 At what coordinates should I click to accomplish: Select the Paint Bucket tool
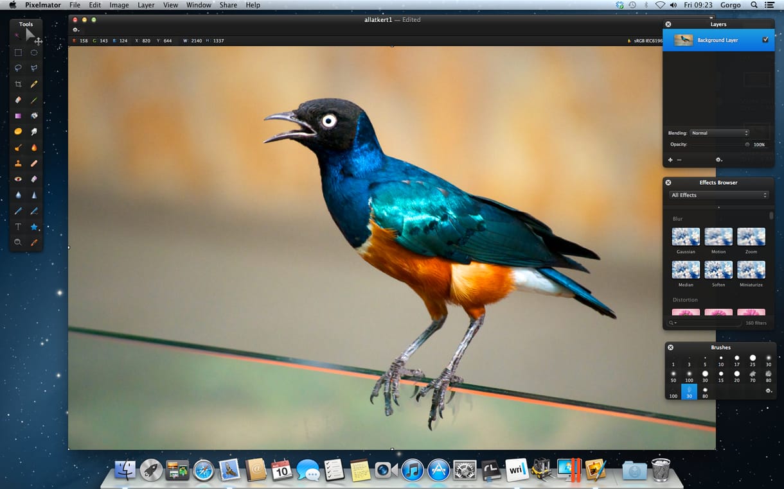tap(34, 116)
